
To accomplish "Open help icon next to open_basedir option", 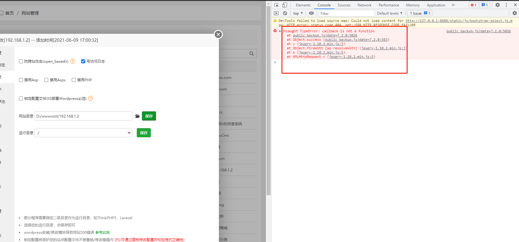I will point(73,61).
